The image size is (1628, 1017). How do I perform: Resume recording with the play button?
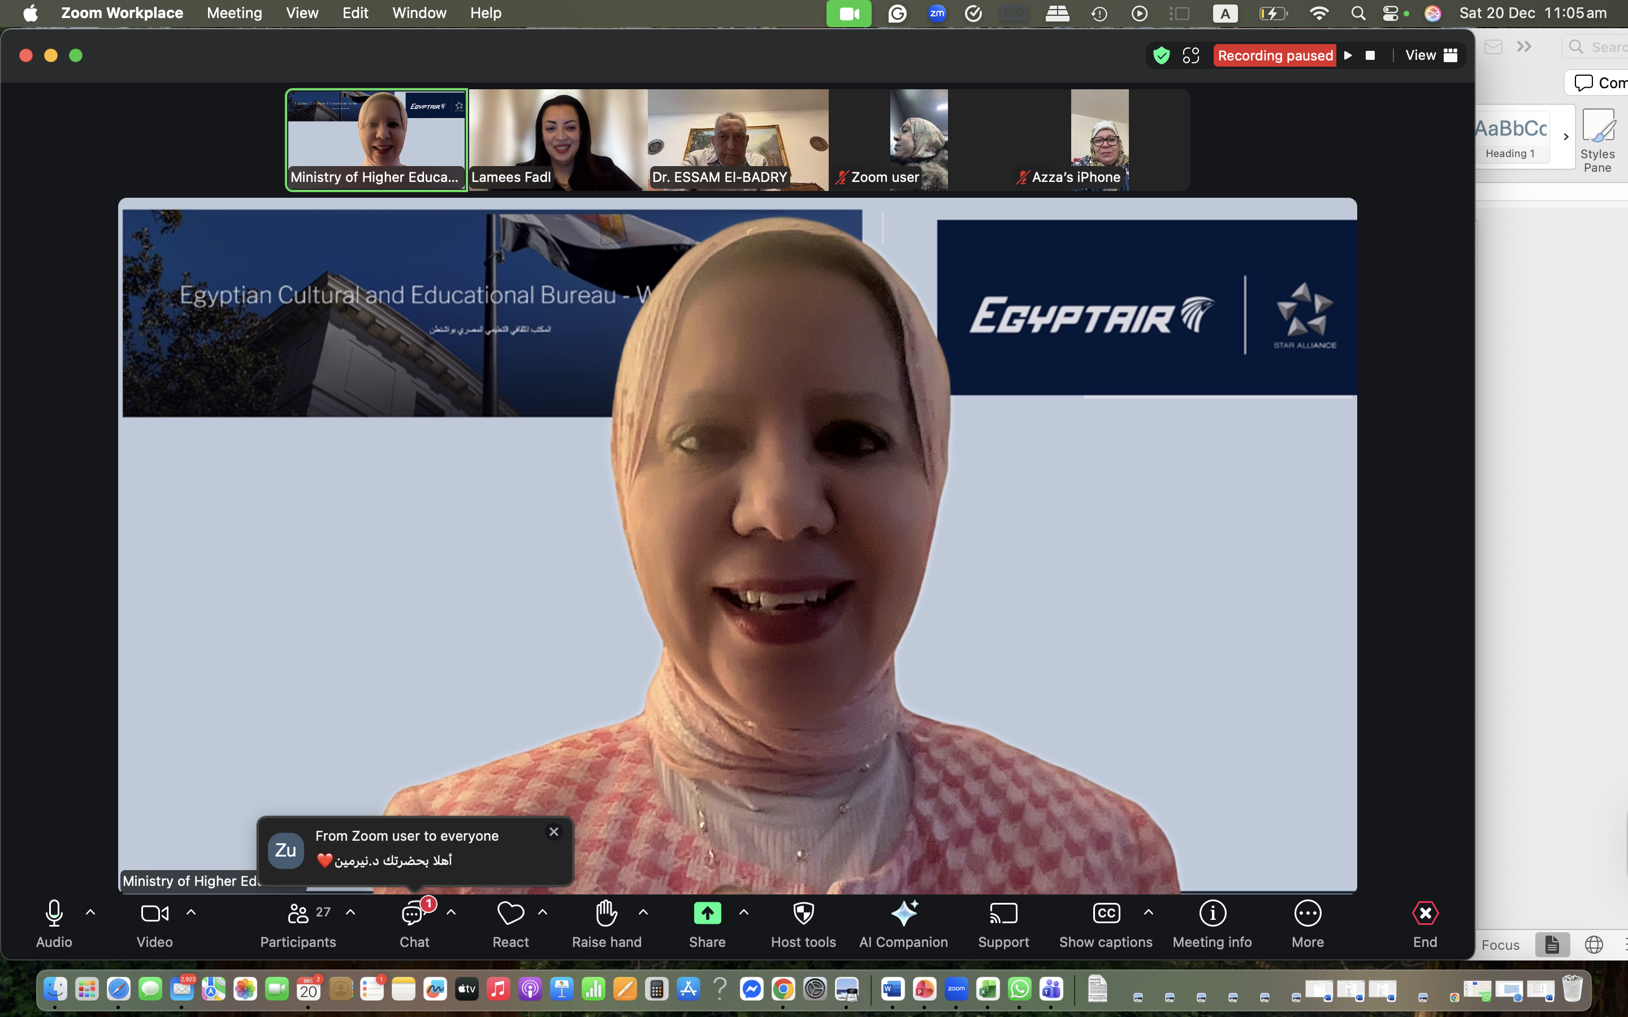point(1348,55)
